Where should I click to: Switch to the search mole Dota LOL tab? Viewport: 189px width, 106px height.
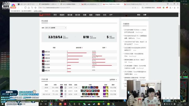click(91, 4)
